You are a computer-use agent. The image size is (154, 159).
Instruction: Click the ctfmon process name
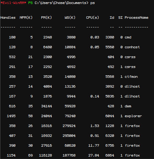coord(131,77)
